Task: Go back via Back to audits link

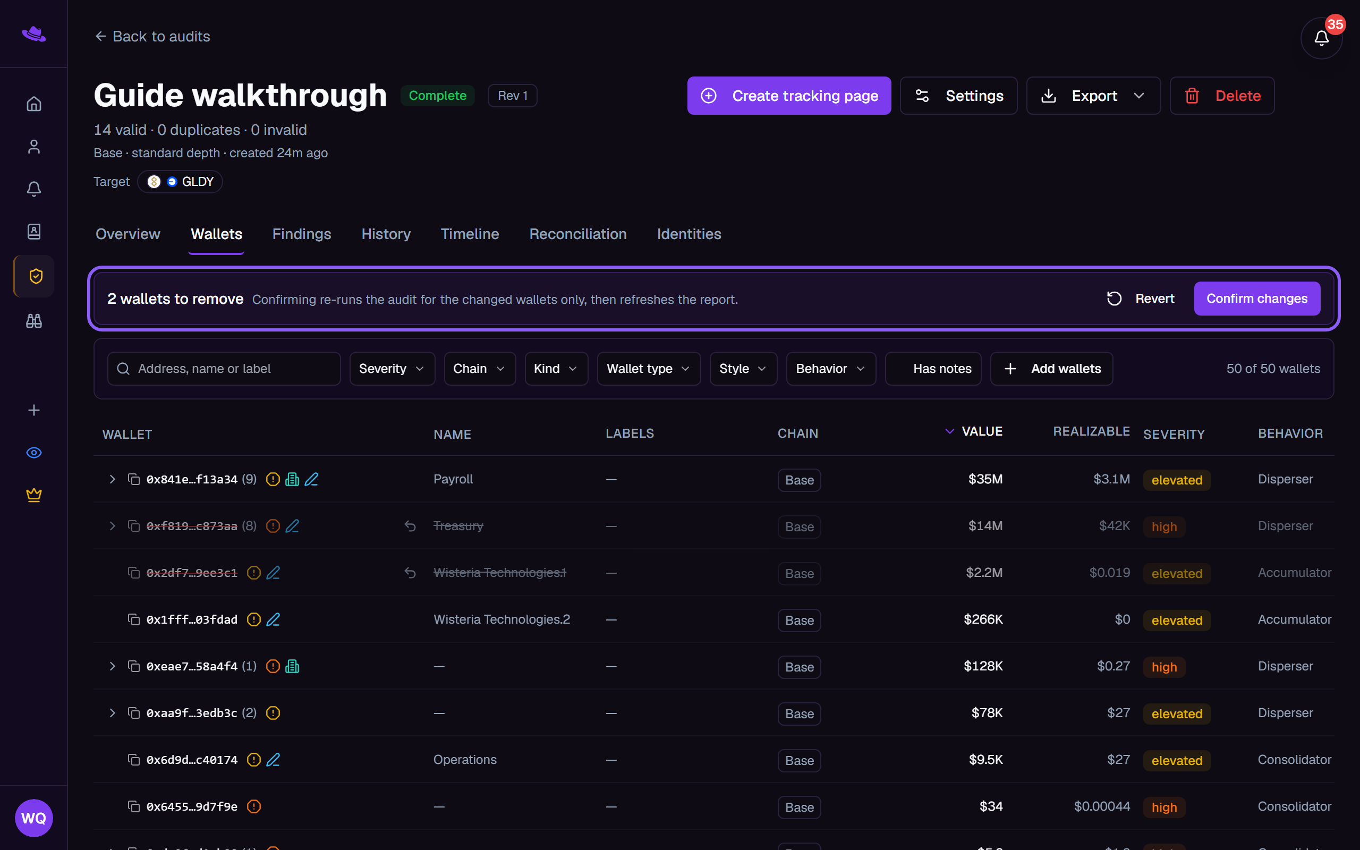Action: point(152,37)
